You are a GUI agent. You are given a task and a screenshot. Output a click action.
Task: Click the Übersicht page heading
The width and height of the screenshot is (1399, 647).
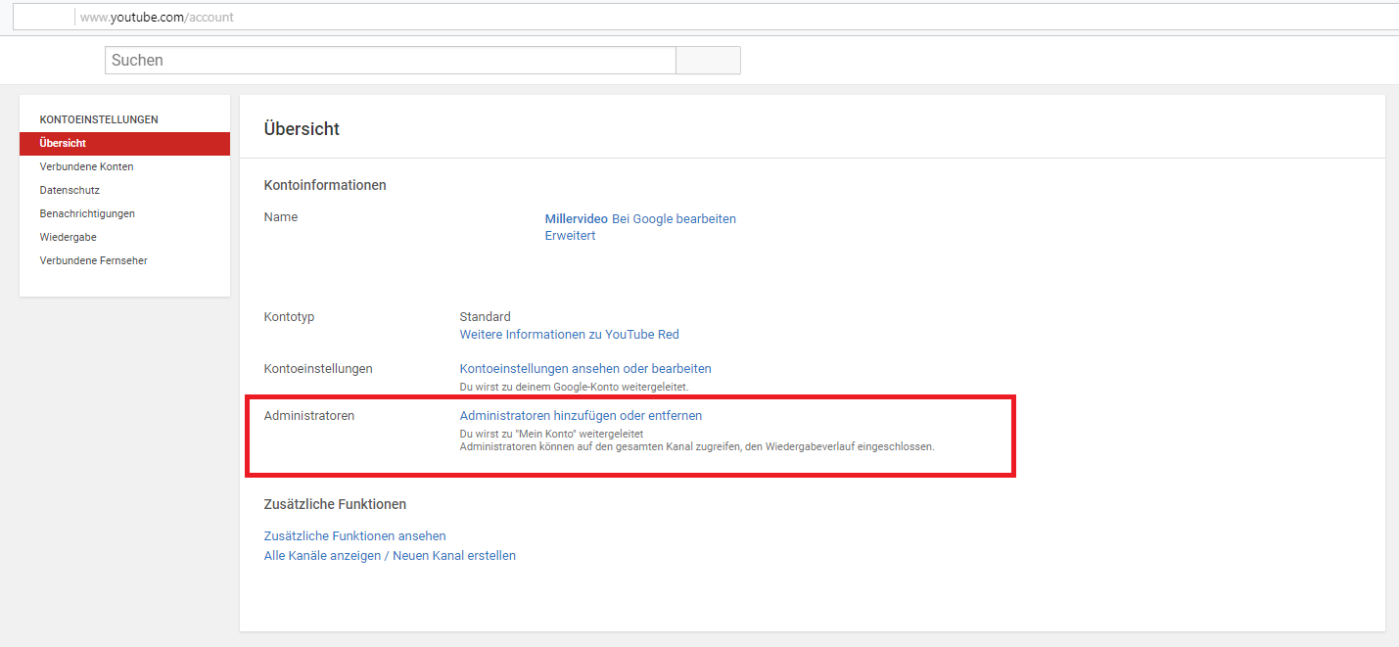302,129
